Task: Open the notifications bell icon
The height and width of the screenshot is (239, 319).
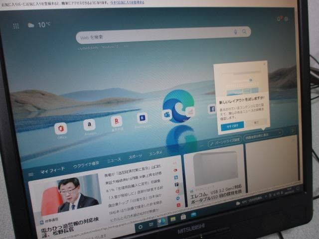Action: click(279, 19)
